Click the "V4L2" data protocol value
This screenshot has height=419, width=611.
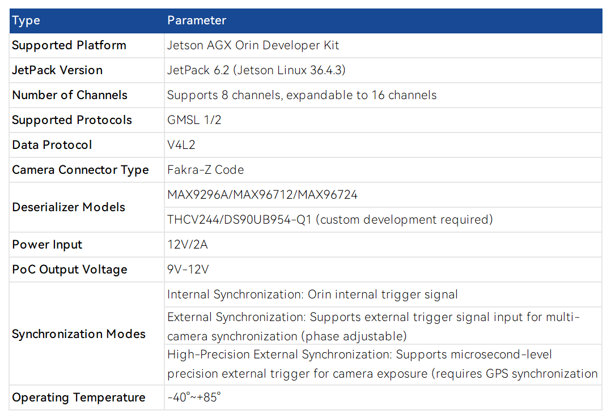tap(181, 145)
